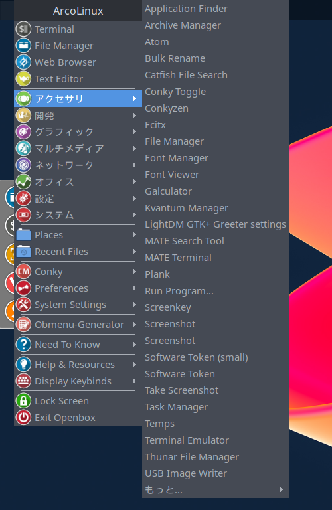
Task: Click the ArcoLinux menu title
Action: click(x=78, y=11)
